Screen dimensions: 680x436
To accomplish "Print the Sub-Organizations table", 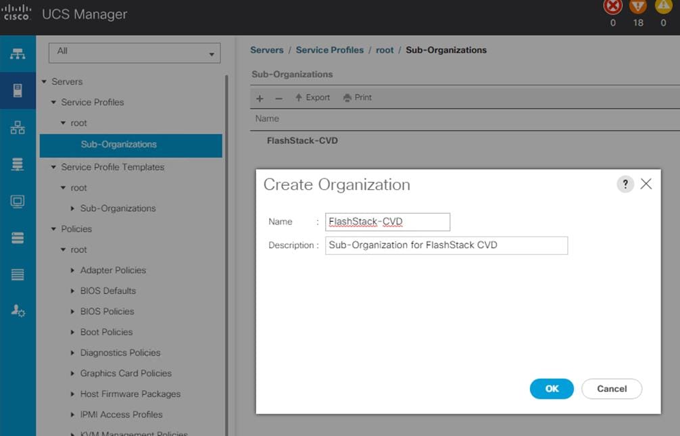I will (358, 97).
